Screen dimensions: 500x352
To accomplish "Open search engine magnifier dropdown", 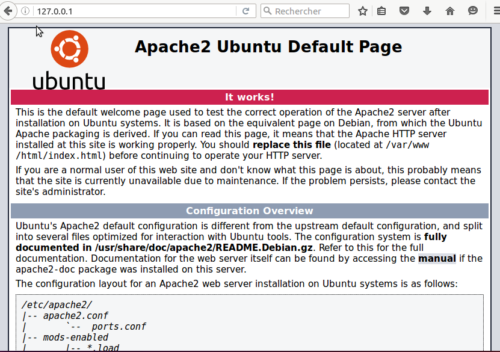I will 268,11.
